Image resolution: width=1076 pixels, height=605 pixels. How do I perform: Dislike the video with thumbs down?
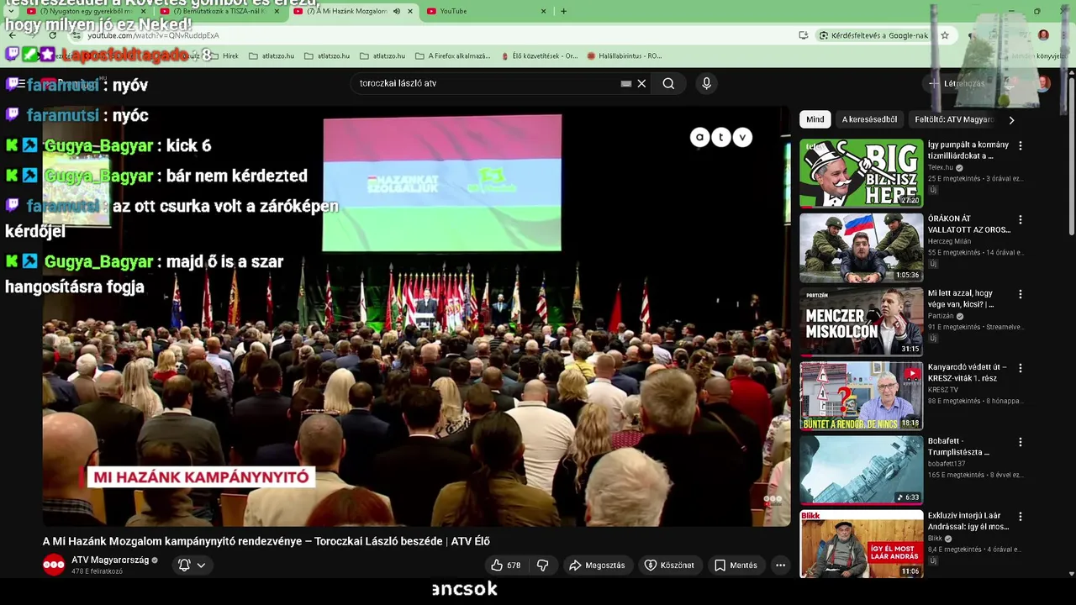pyautogui.click(x=543, y=566)
